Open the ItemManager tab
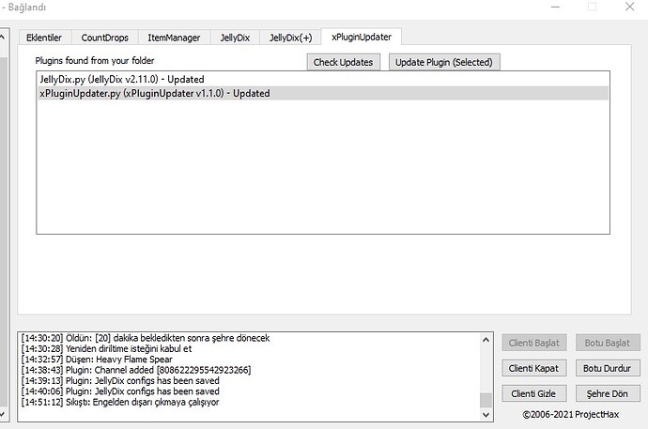Screen dimensions: 648x429 174,38
